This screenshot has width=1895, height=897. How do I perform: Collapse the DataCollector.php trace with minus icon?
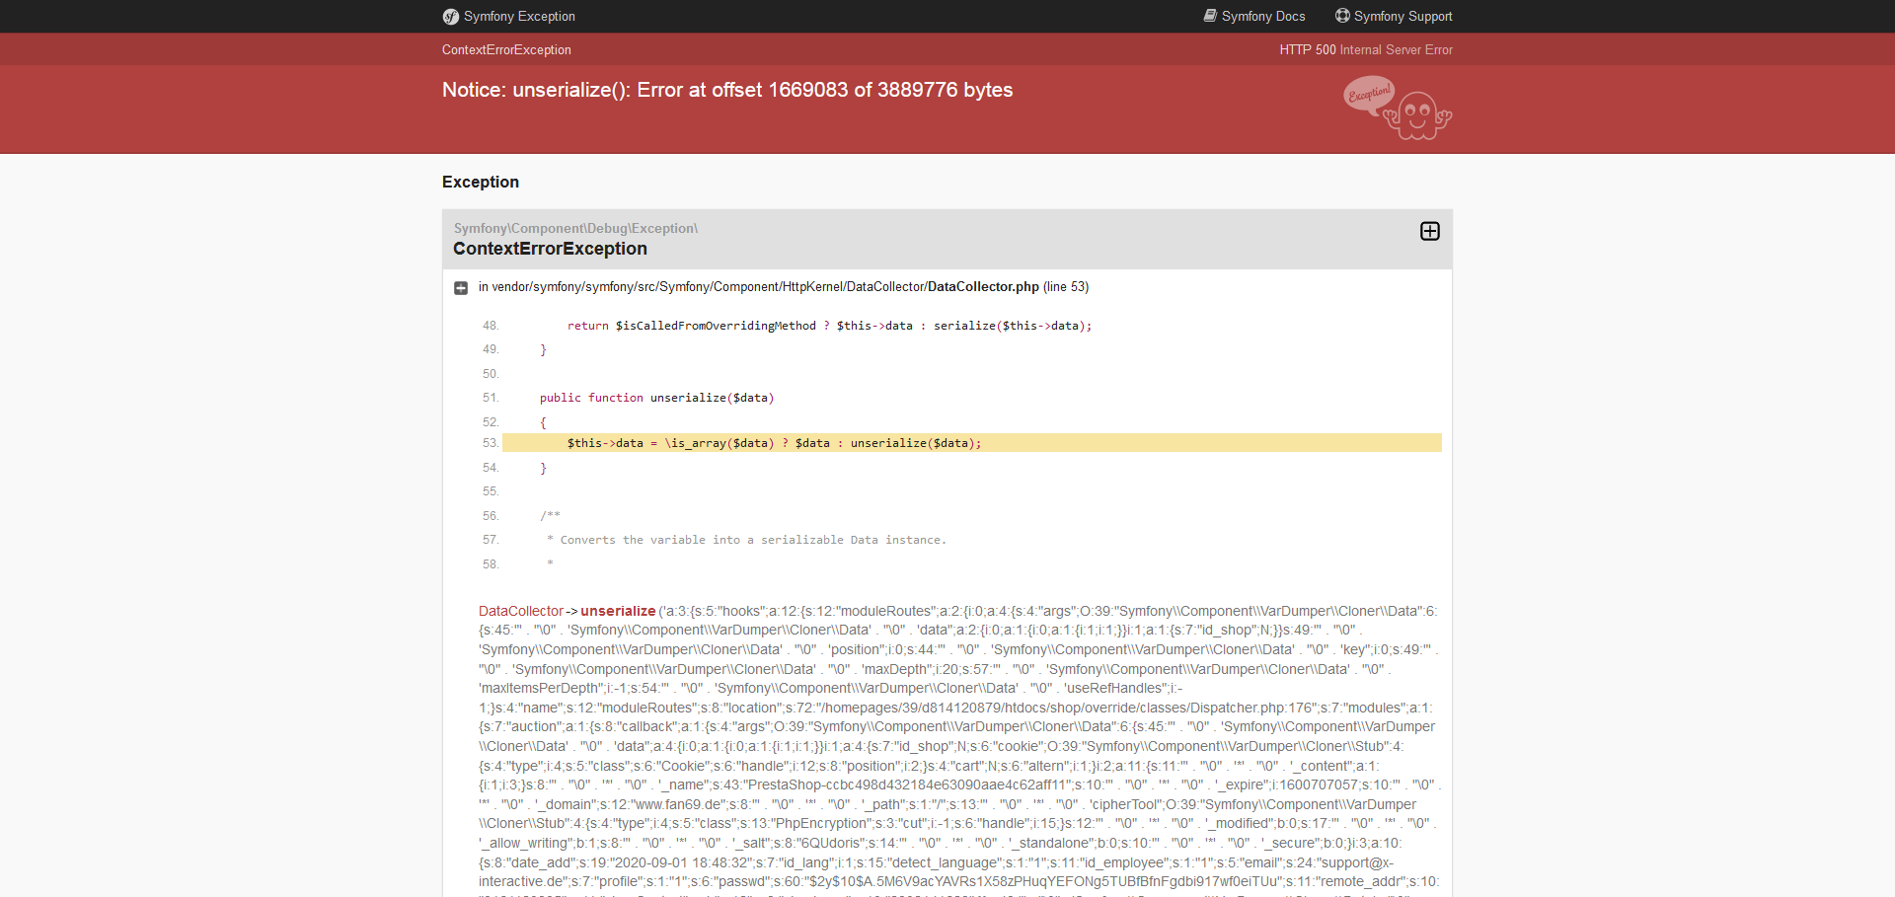[x=461, y=288]
